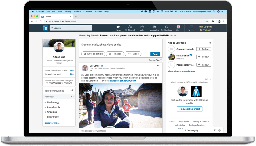This screenshot has width=256, height=146.
Task: Click the Search input field
Action: tap(71, 28)
